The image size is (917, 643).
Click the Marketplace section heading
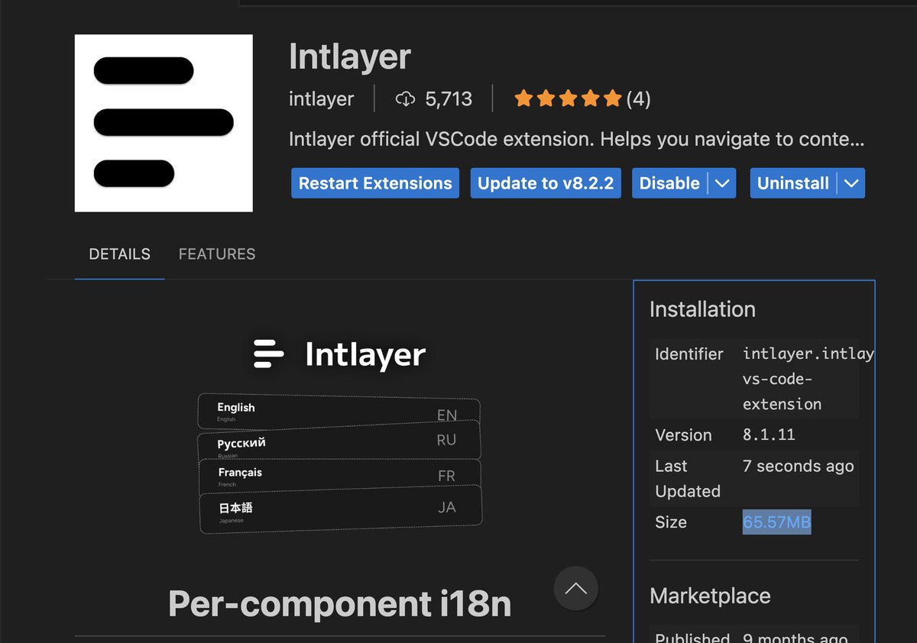(x=710, y=596)
